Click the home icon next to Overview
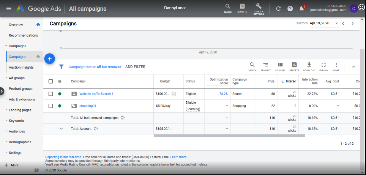This screenshot has width=366, height=175. click(38, 25)
